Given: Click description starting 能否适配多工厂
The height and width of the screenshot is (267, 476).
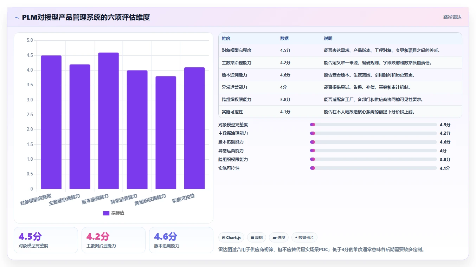Looking at the screenshot, I should click(x=373, y=100).
